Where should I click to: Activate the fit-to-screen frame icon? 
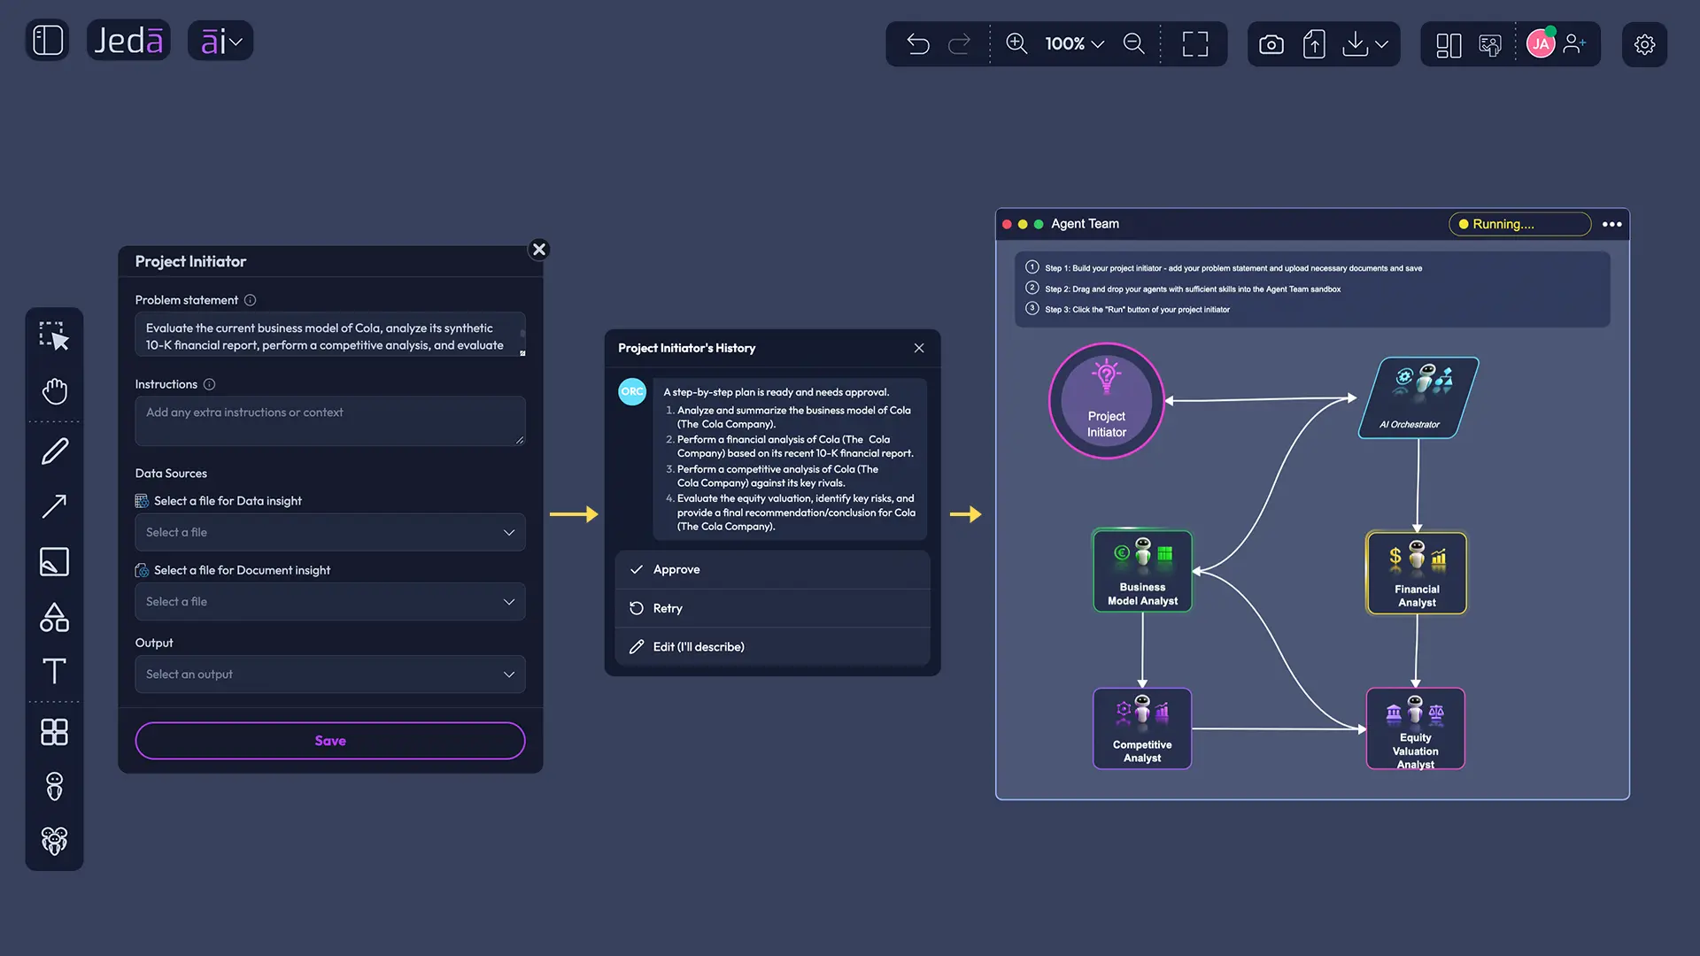pyautogui.click(x=1195, y=43)
